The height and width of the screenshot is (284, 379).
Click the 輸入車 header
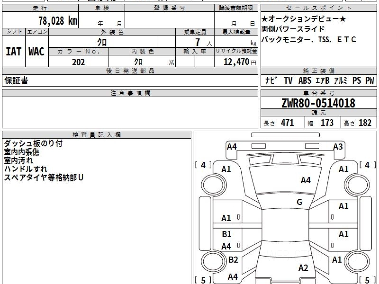point(195,51)
